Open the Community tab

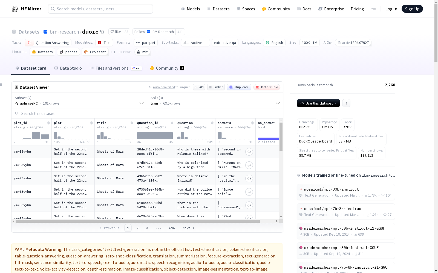[x=167, y=68]
